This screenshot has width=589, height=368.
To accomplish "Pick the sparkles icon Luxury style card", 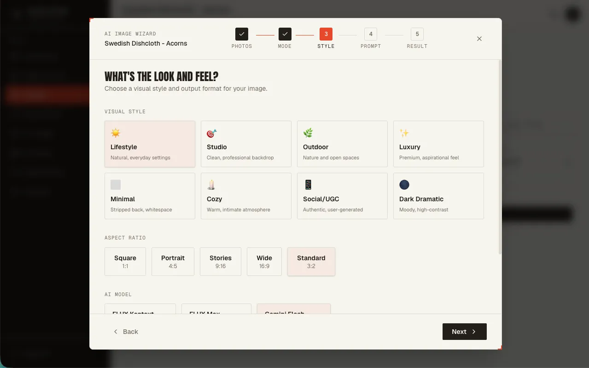I will pos(438,144).
